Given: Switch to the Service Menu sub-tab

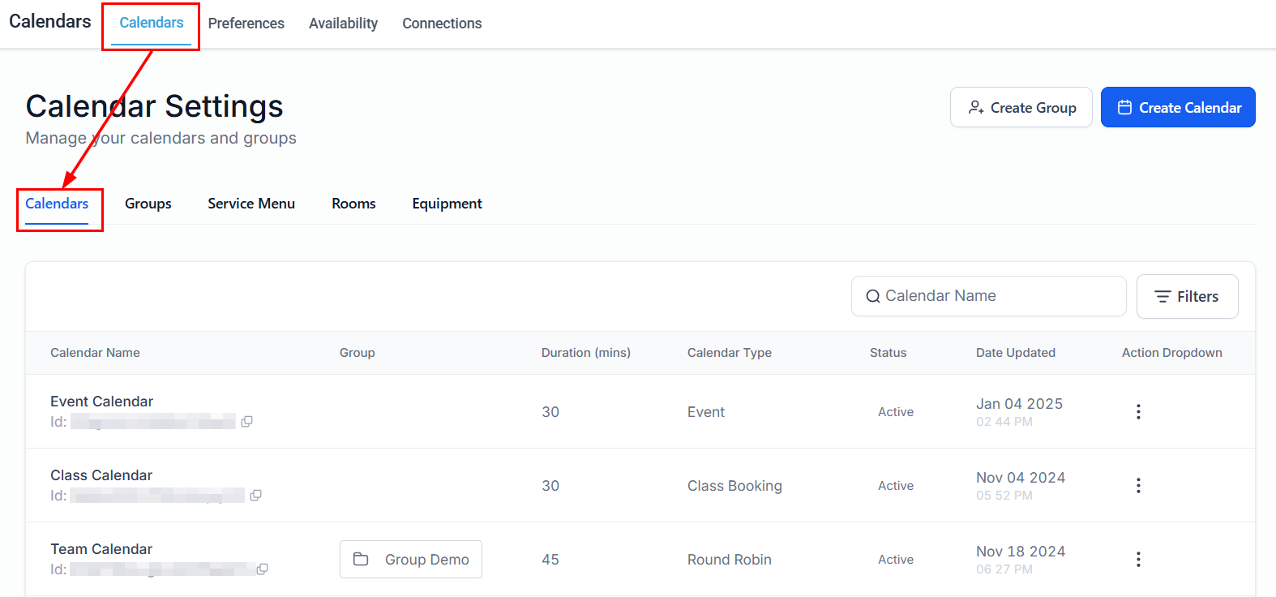Looking at the screenshot, I should 251,204.
